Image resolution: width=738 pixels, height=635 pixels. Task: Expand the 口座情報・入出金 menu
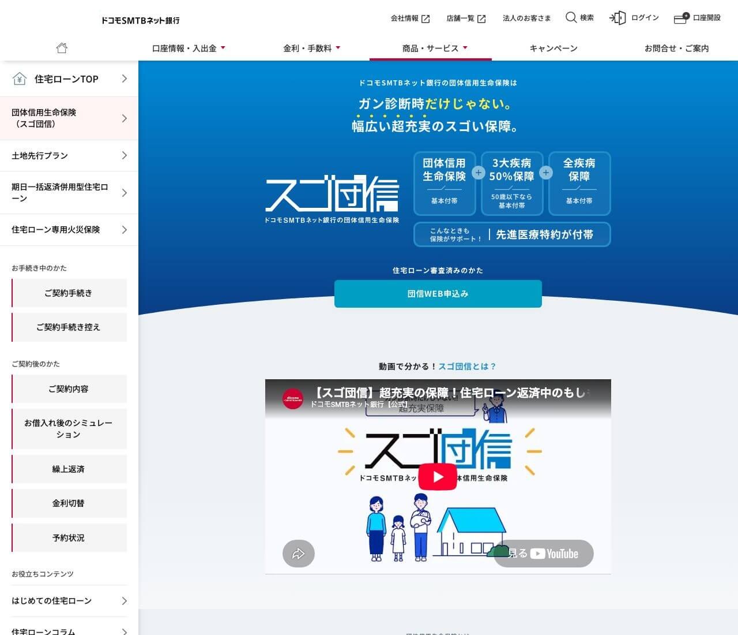[x=189, y=48]
